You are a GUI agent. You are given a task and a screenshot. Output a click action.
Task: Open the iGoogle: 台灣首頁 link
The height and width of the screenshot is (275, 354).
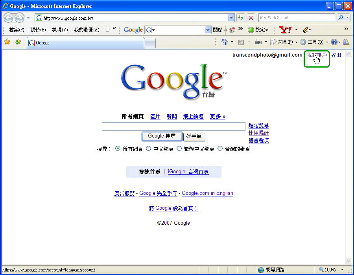click(x=188, y=172)
